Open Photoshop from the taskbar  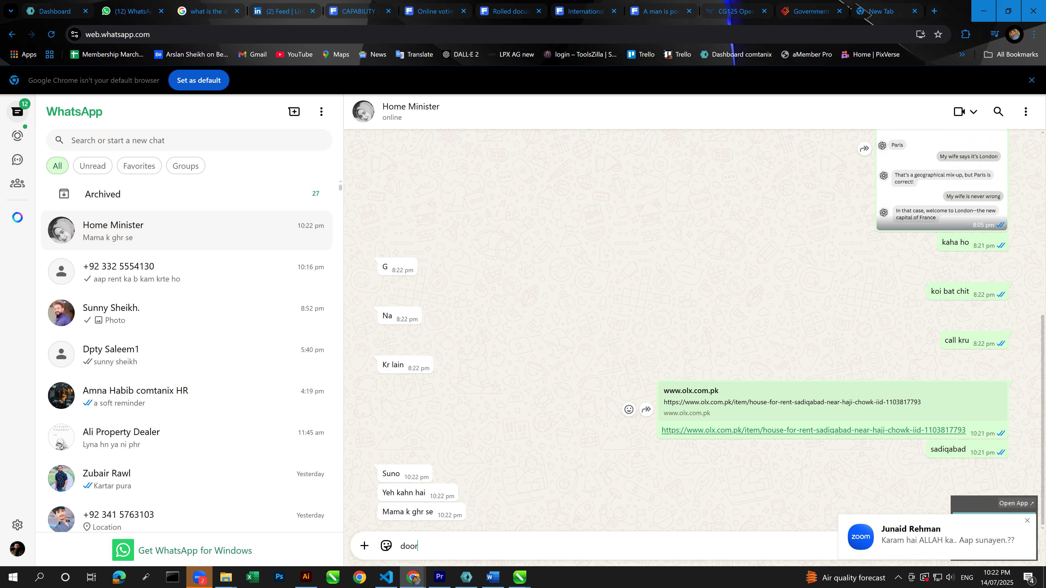(x=279, y=577)
